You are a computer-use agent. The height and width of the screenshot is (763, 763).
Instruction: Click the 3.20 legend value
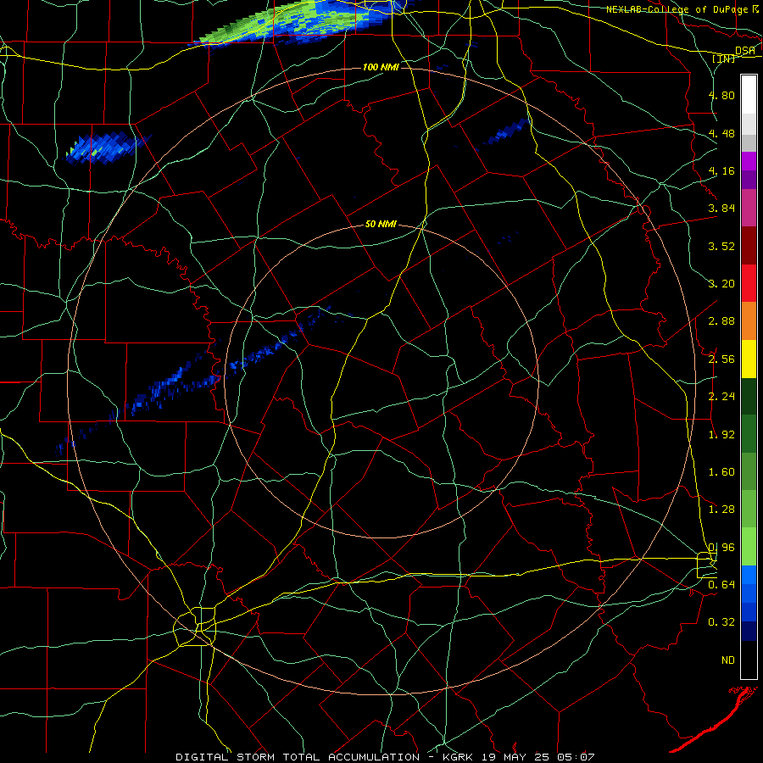tap(721, 283)
